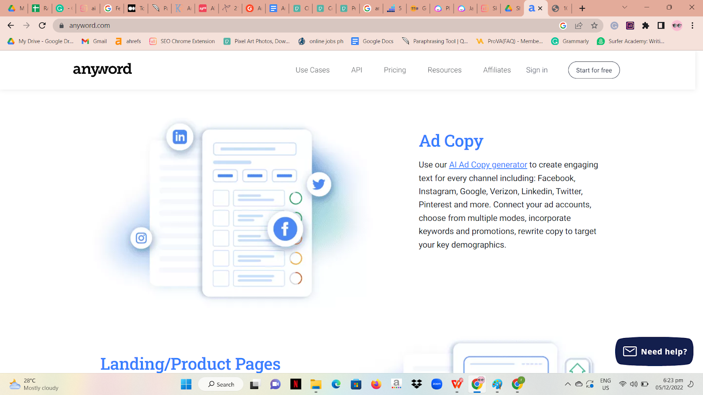Open the Google Docs bookmark
Image resolution: width=703 pixels, height=395 pixels.
[372, 41]
